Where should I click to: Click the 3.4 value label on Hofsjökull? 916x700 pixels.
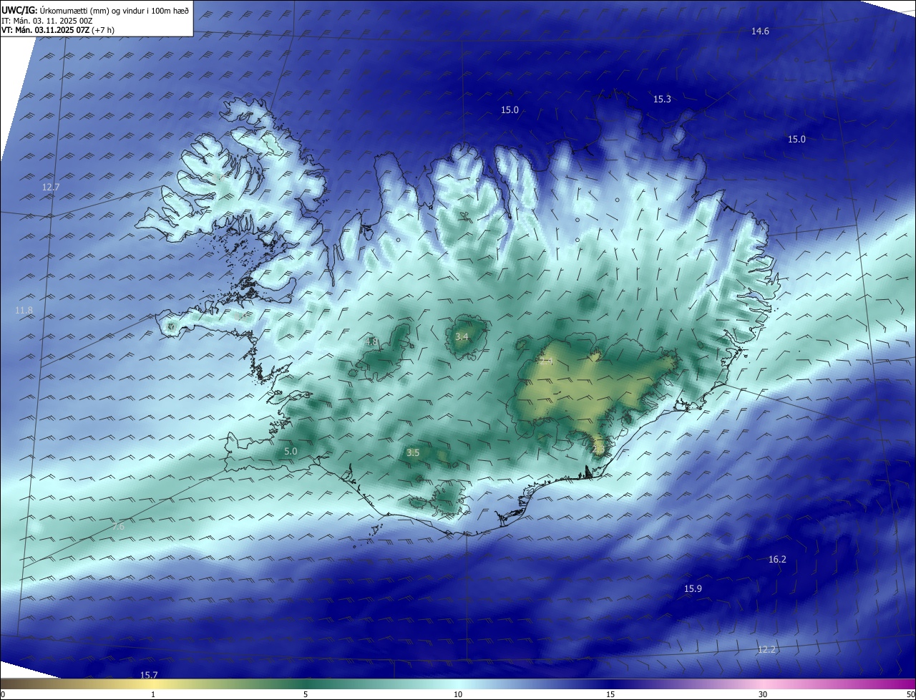[x=462, y=336]
